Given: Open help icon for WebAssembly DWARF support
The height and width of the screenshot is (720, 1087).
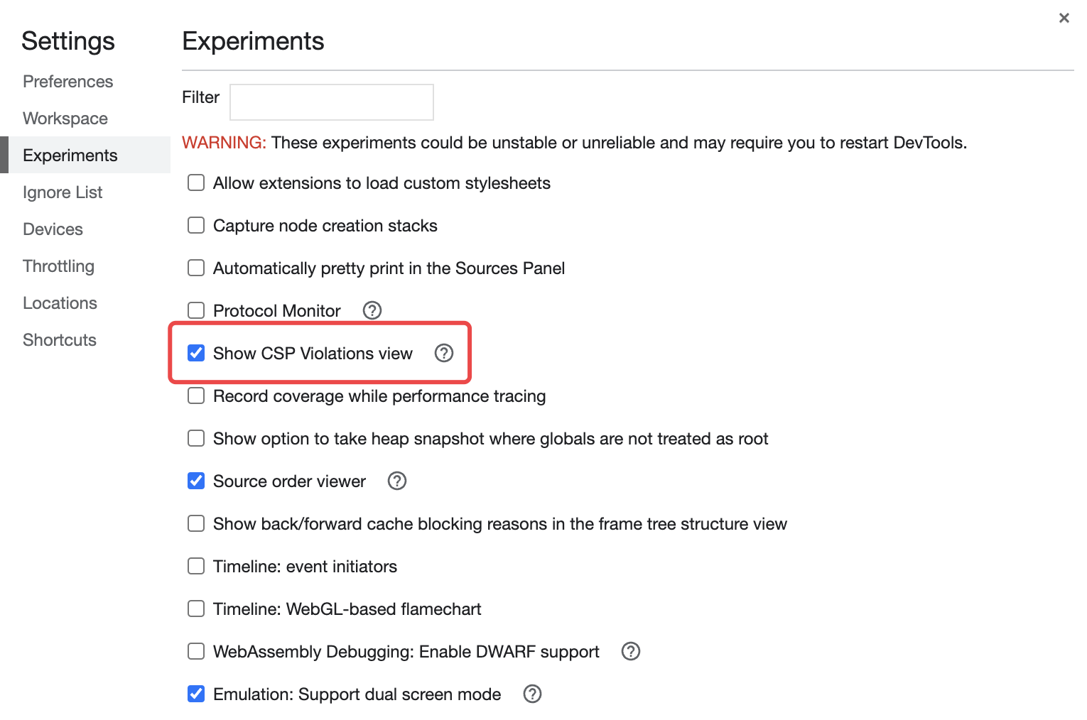Looking at the screenshot, I should coord(631,651).
